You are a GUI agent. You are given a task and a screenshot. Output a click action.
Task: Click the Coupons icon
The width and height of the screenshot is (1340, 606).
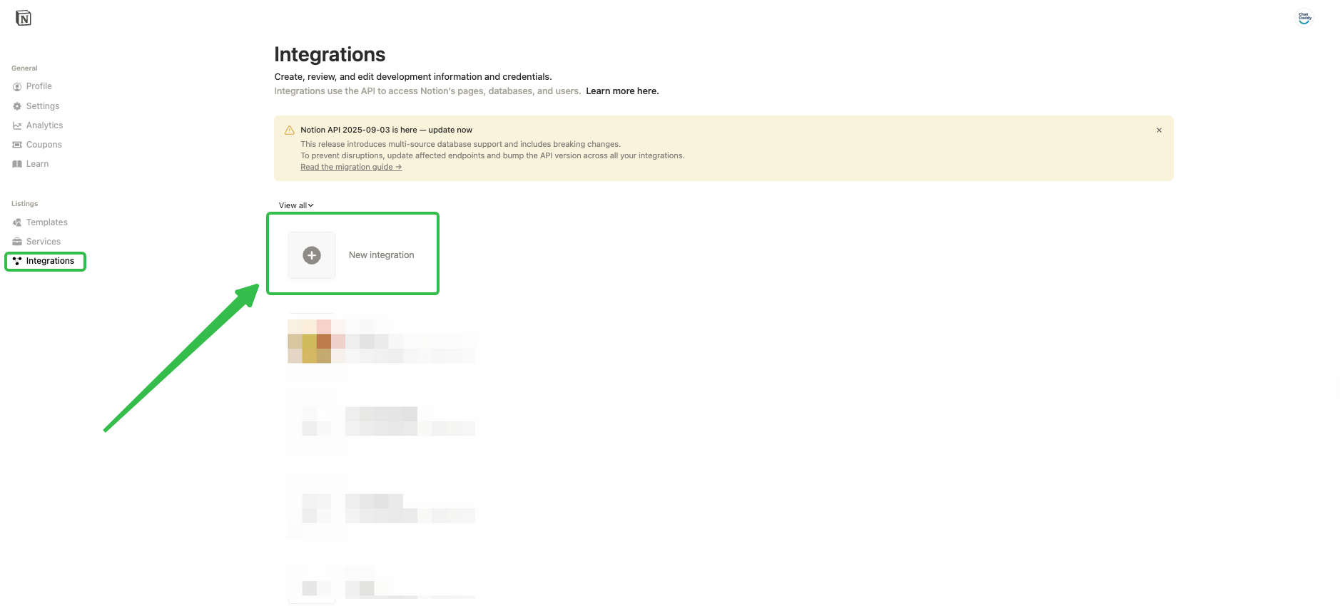pyautogui.click(x=17, y=145)
